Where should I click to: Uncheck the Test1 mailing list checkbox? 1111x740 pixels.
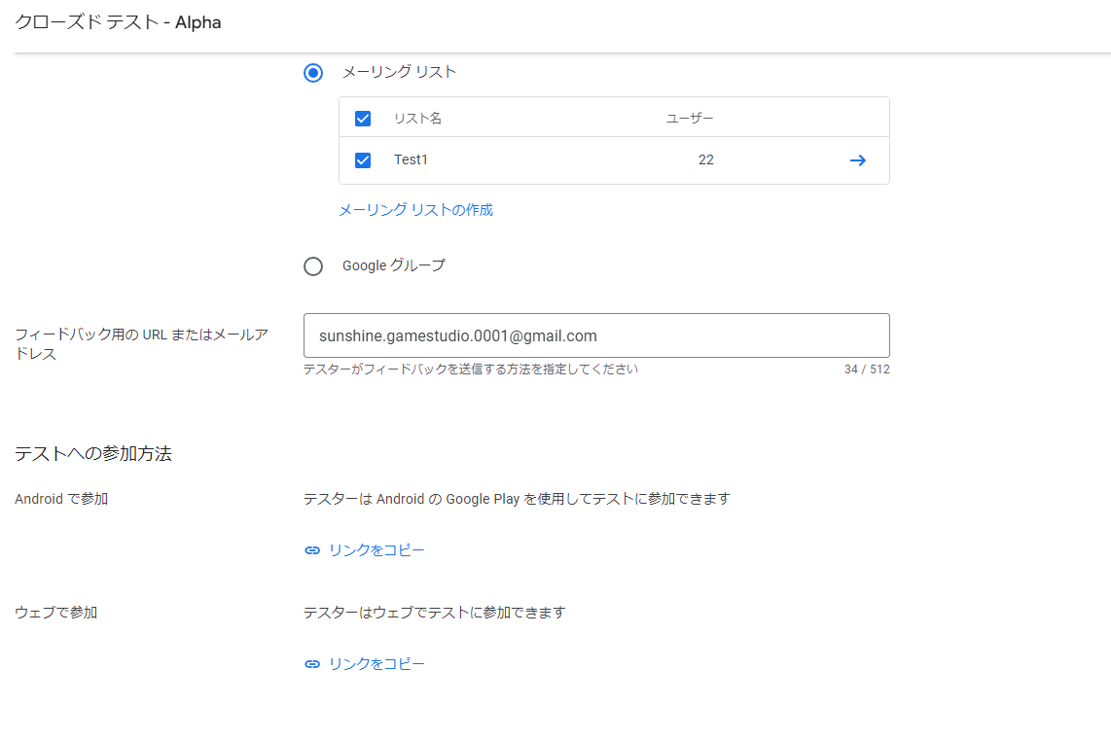pos(362,159)
